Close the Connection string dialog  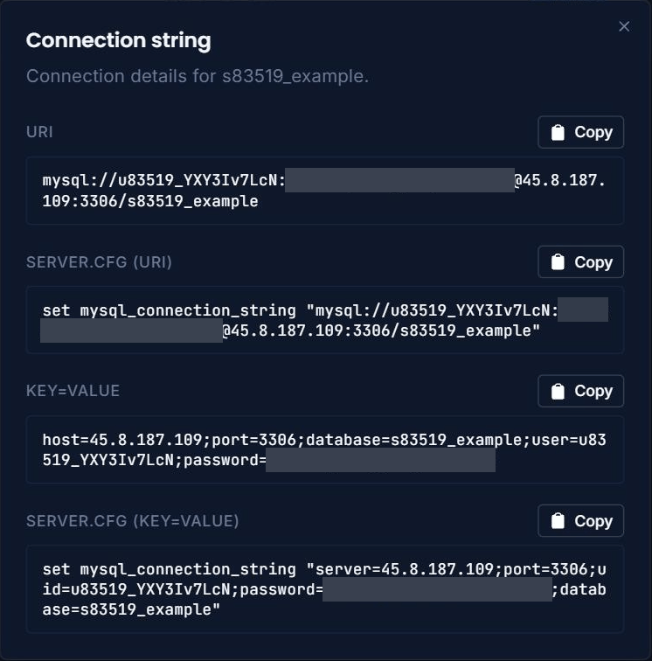point(624,26)
